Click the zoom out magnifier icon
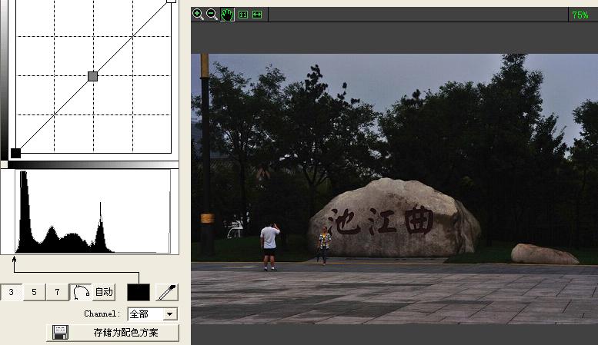 (x=212, y=14)
